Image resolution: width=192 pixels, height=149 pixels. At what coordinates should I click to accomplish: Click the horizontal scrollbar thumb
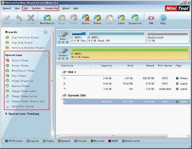click(x=113, y=136)
